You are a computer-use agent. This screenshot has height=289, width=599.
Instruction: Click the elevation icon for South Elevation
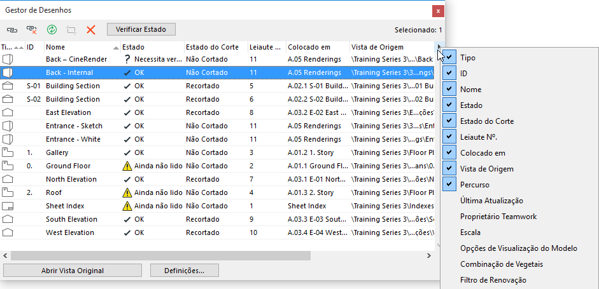click(x=8, y=219)
